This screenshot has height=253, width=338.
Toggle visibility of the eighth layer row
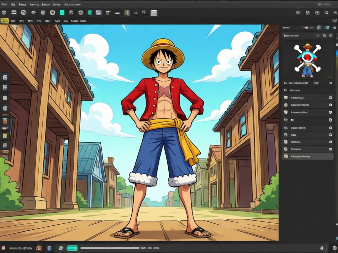click(330, 149)
